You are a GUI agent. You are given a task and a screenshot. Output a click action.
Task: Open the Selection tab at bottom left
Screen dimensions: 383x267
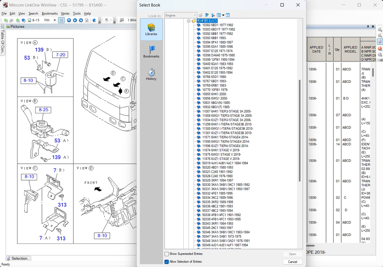click(18, 258)
